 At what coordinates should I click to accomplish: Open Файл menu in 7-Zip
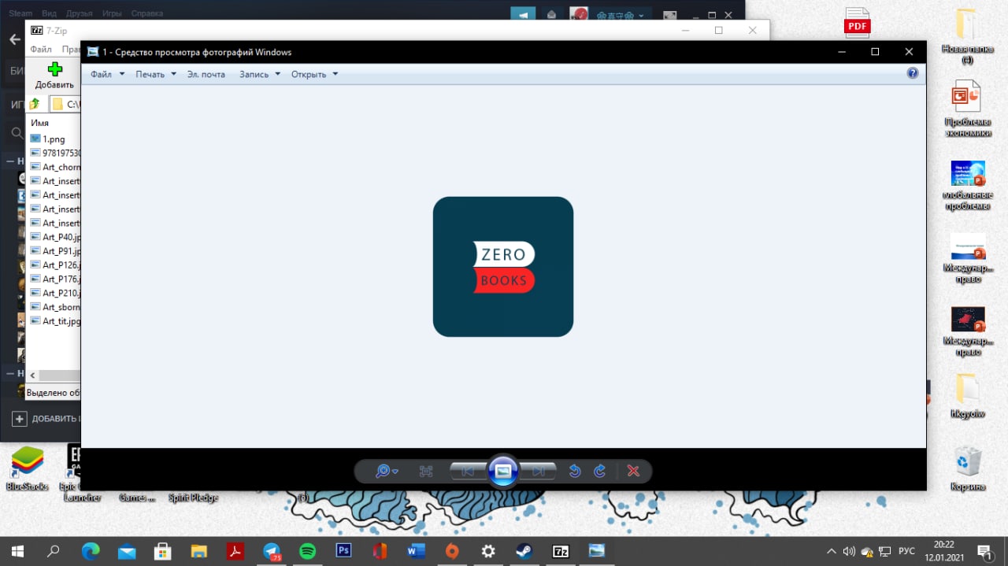click(41, 50)
